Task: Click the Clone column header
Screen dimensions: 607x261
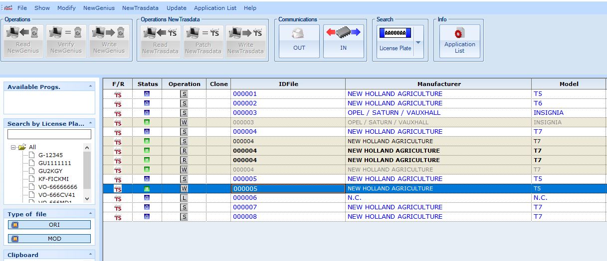Action: click(218, 84)
